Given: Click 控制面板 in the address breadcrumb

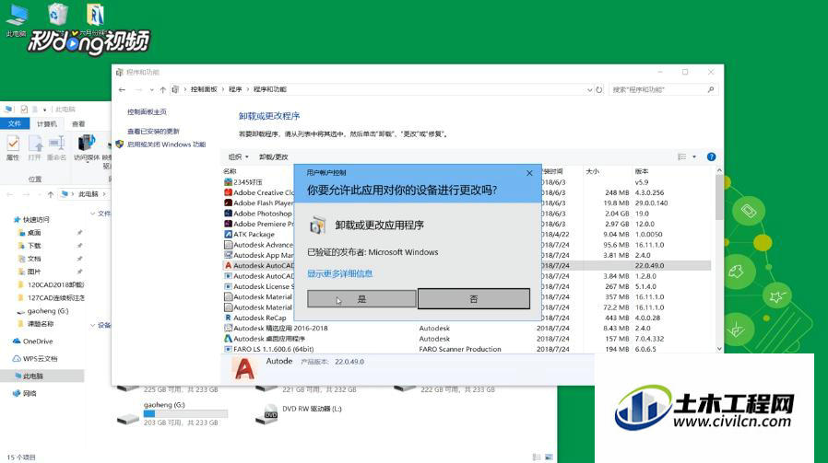Looking at the screenshot, I should (x=204, y=89).
